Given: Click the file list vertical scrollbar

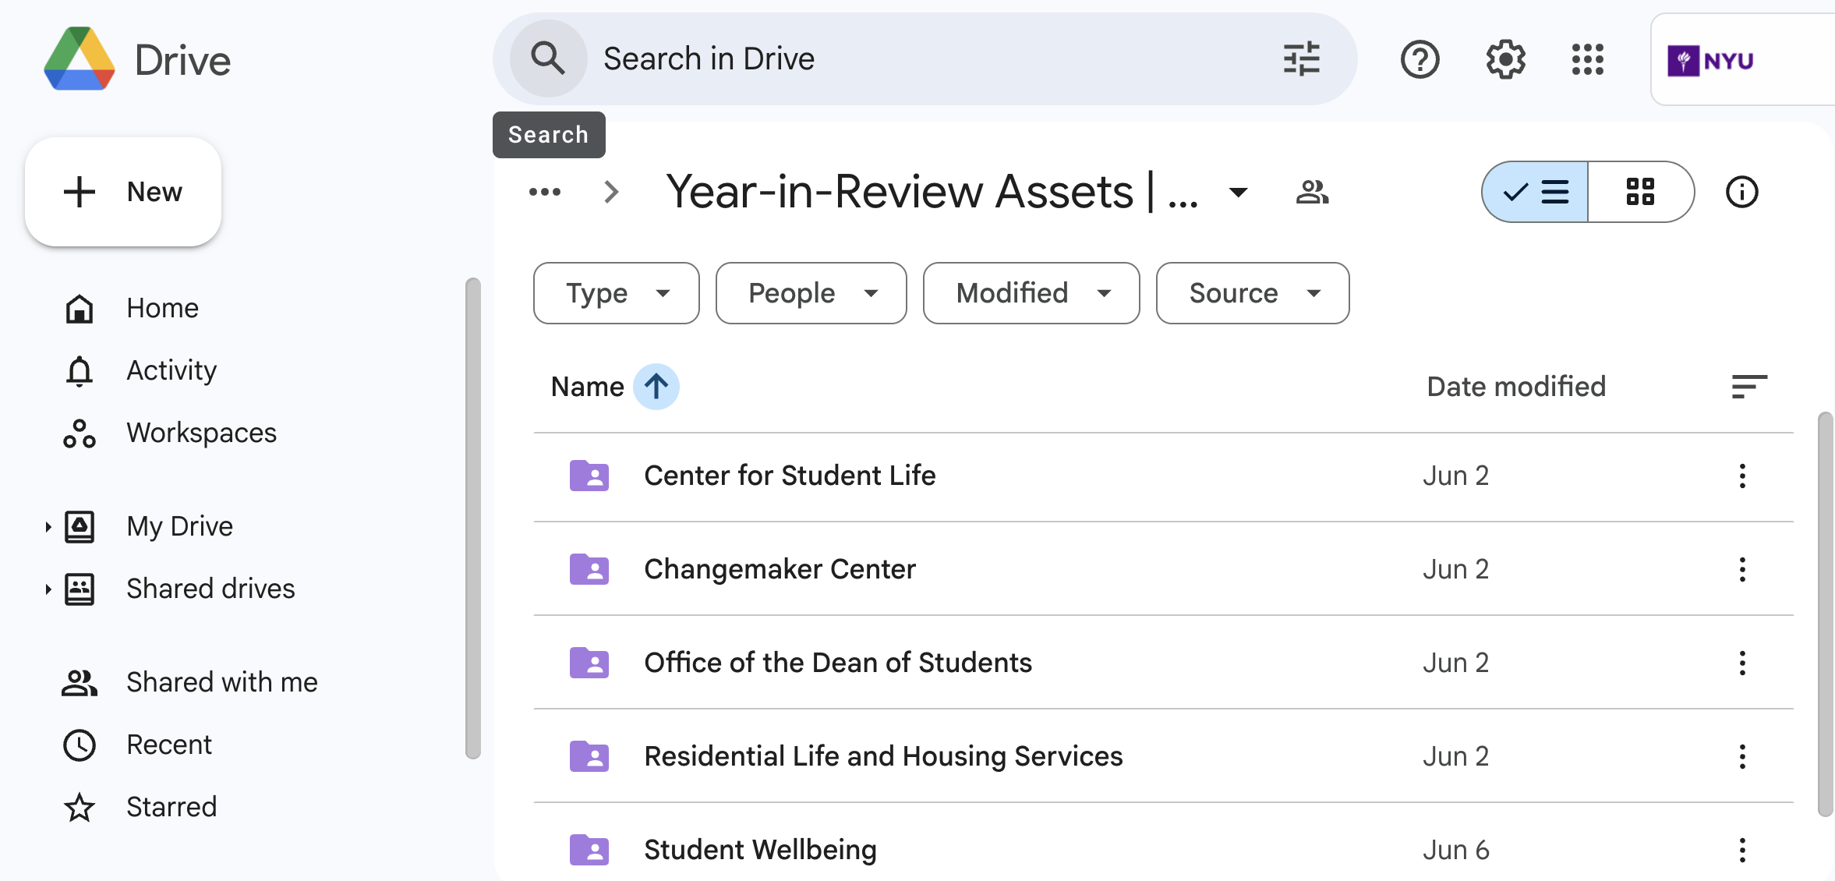Looking at the screenshot, I should pos(1825,613).
